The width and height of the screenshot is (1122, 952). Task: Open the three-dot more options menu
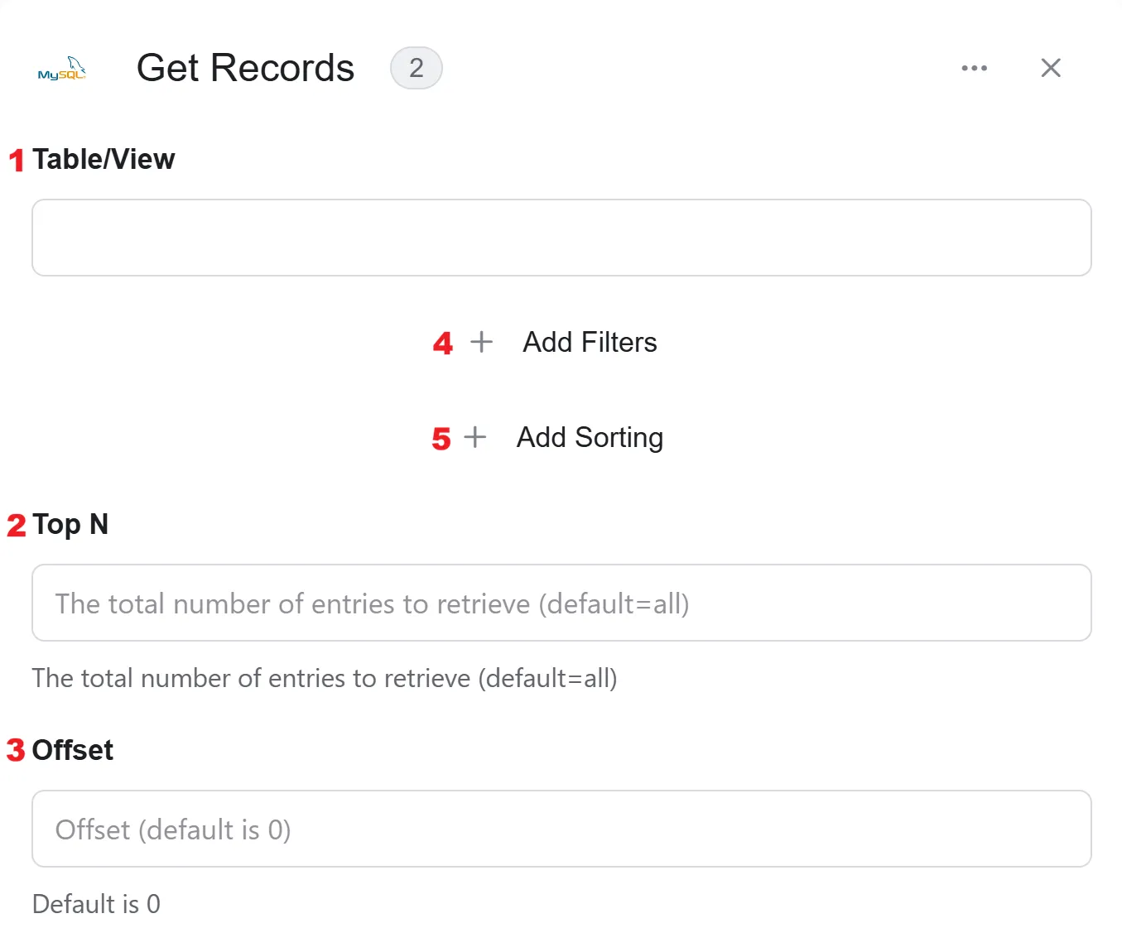[x=974, y=68]
